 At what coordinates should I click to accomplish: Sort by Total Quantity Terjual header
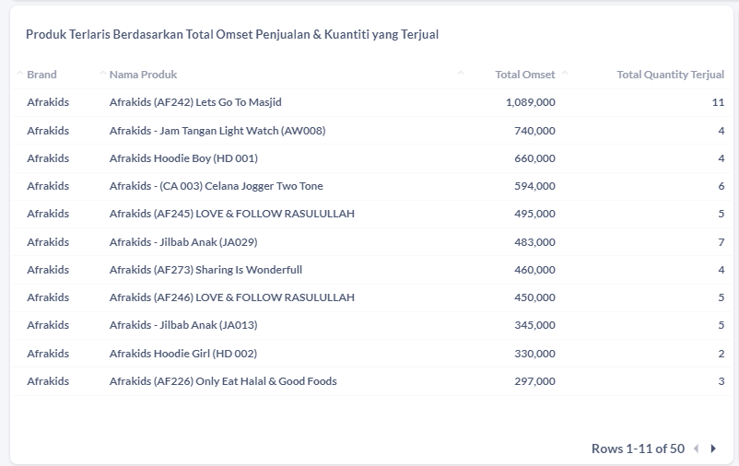pyautogui.click(x=670, y=75)
